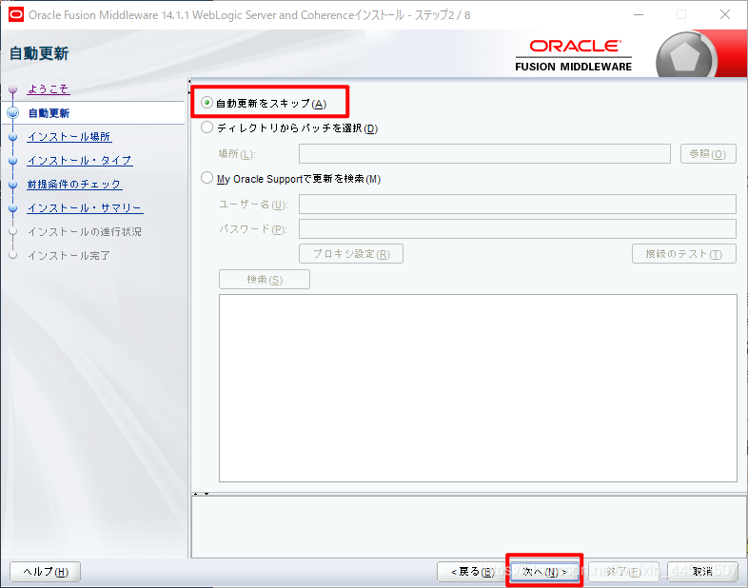This screenshot has height=588, width=748.
Task: Open インストール・タイプ step link
Action: 80,161
